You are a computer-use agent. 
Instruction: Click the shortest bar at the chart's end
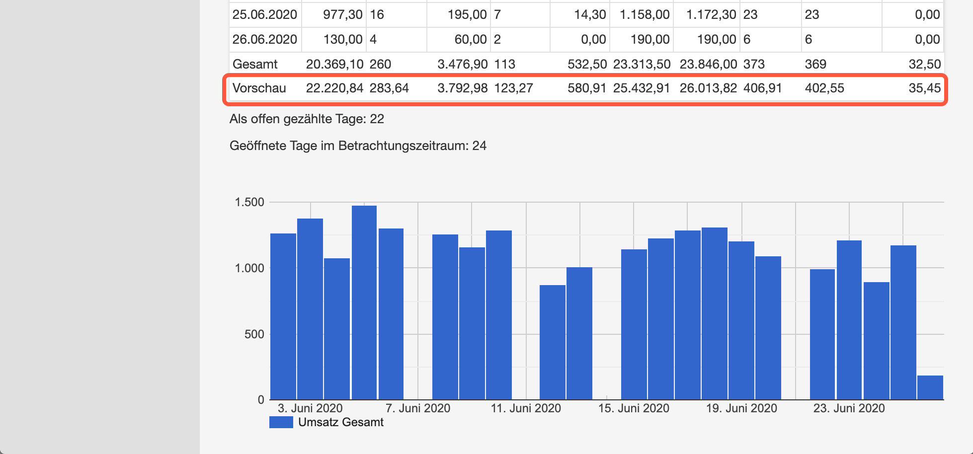point(930,387)
